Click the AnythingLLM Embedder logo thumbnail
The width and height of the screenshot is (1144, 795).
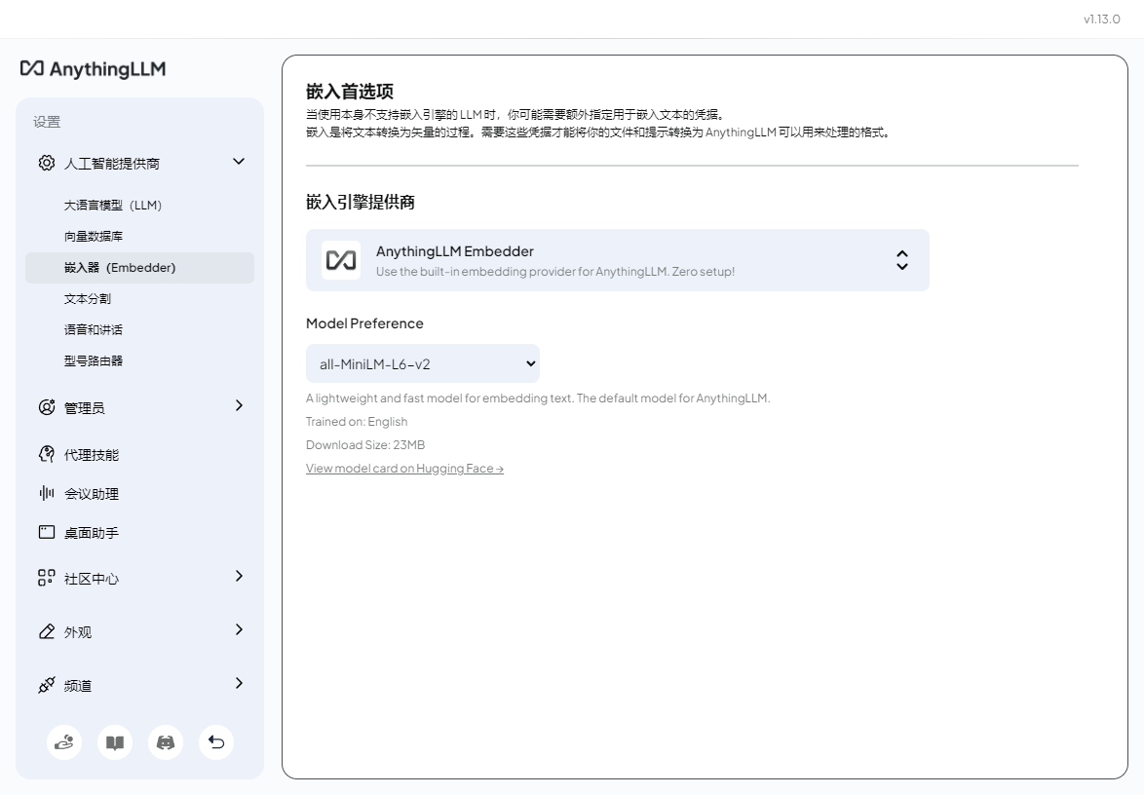coord(341,260)
